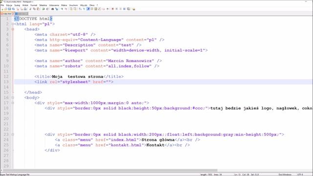Toggle the Word wrap toolbar icon
The image size is (313, 176).
[80, 9]
